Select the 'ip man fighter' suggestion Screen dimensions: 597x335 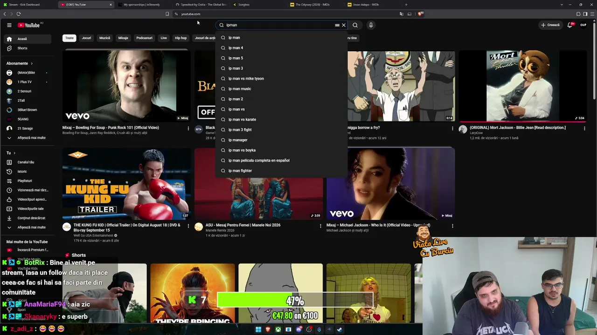[282, 171]
